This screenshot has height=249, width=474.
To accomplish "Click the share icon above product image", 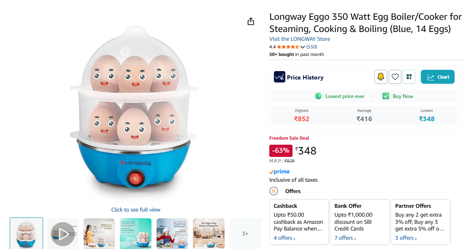I will coord(251,21).
